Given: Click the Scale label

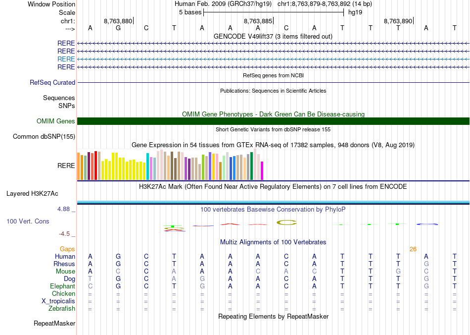Looking at the screenshot, I should pyautogui.click(x=67, y=12).
